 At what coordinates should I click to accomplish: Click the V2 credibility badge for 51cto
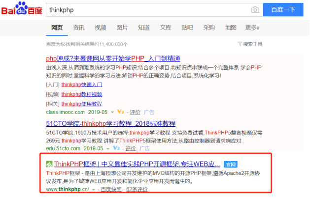pyautogui.click(x=116, y=148)
